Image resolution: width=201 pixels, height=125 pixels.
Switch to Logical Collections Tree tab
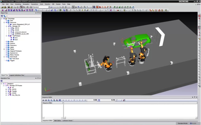pos(17,75)
